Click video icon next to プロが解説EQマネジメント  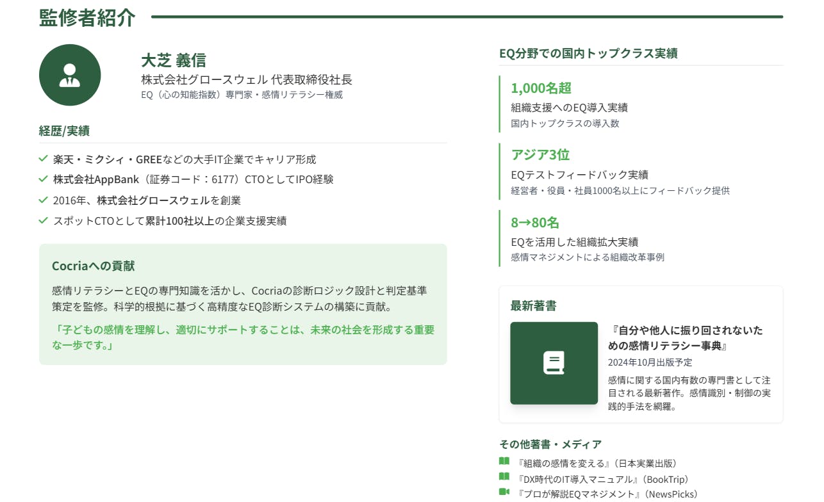(504, 492)
